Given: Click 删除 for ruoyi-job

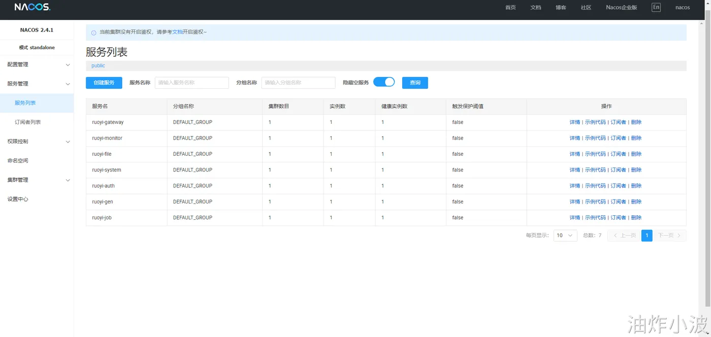Looking at the screenshot, I should click(x=636, y=218).
